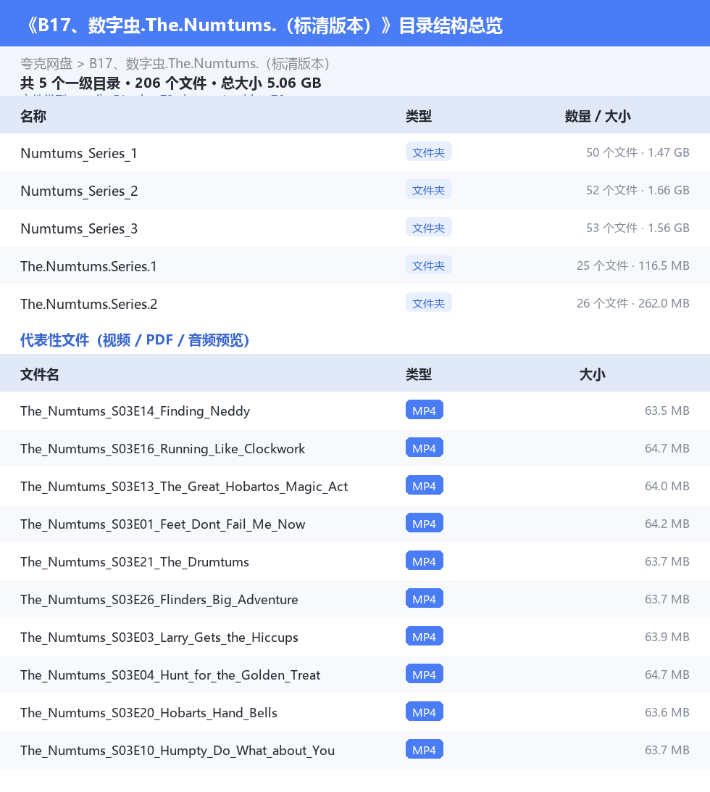Select the 50 个文件 · 1.47 GB value

[x=638, y=152]
